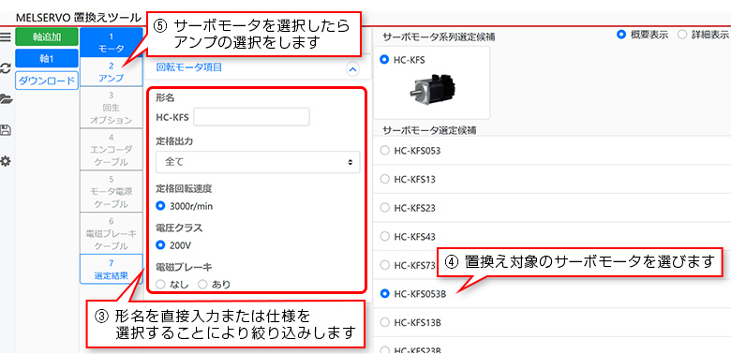
Task: Click the 軸追加 button
Action: (x=47, y=37)
